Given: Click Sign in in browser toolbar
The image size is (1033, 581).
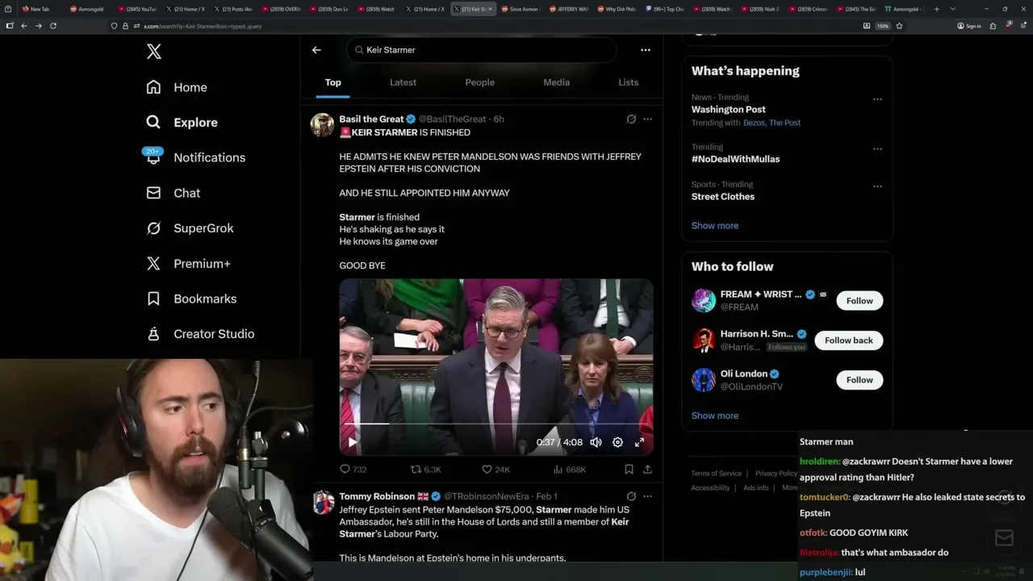Looking at the screenshot, I should pos(969,26).
